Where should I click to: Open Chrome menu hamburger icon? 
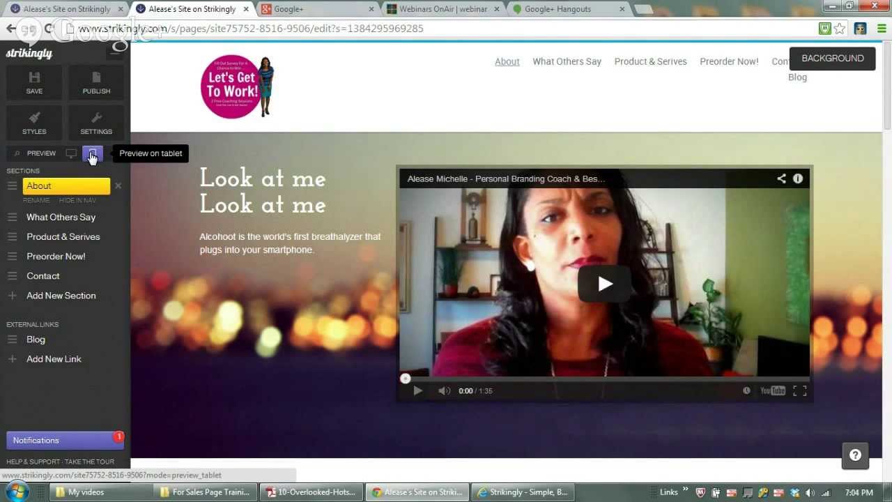pyautogui.click(x=882, y=29)
